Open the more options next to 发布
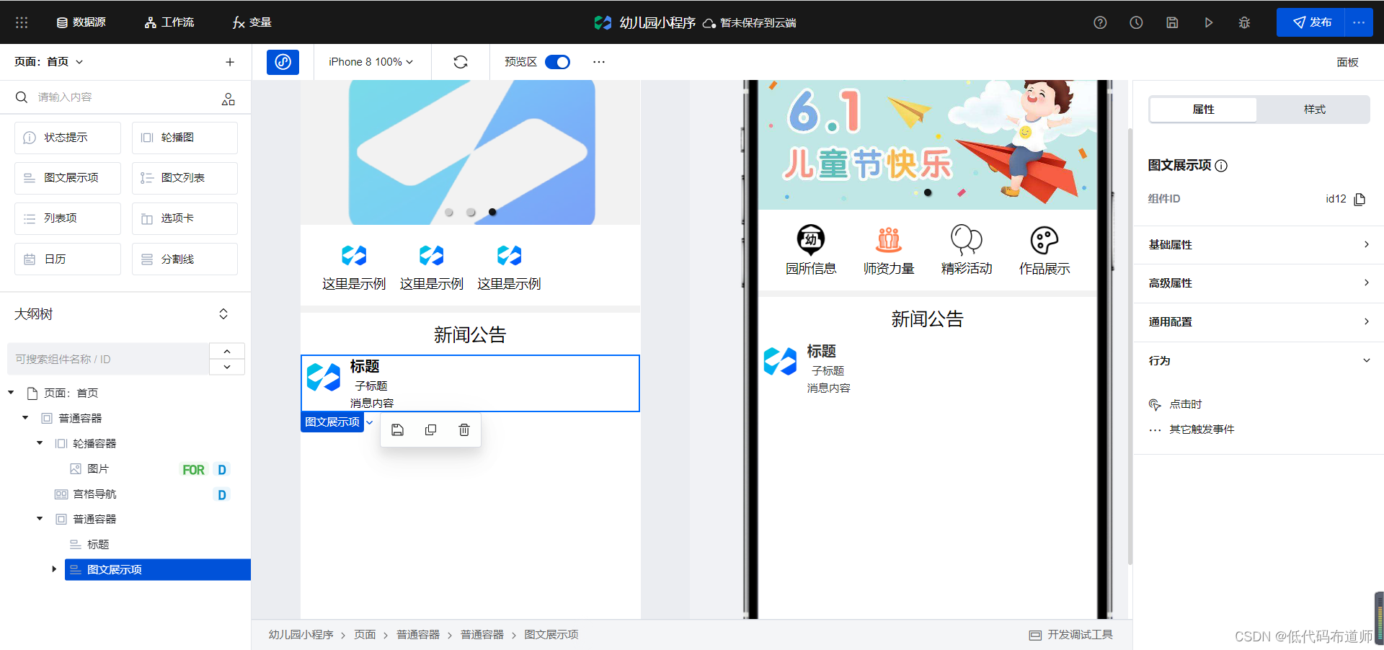Image resolution: width=1384 pixels, height=650 pixels. (x=1359, y=22)
